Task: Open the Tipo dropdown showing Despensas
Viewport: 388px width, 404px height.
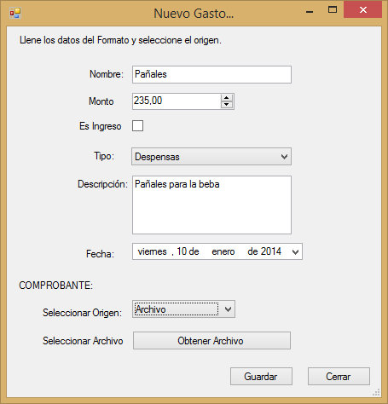Action: click(211, 157)
